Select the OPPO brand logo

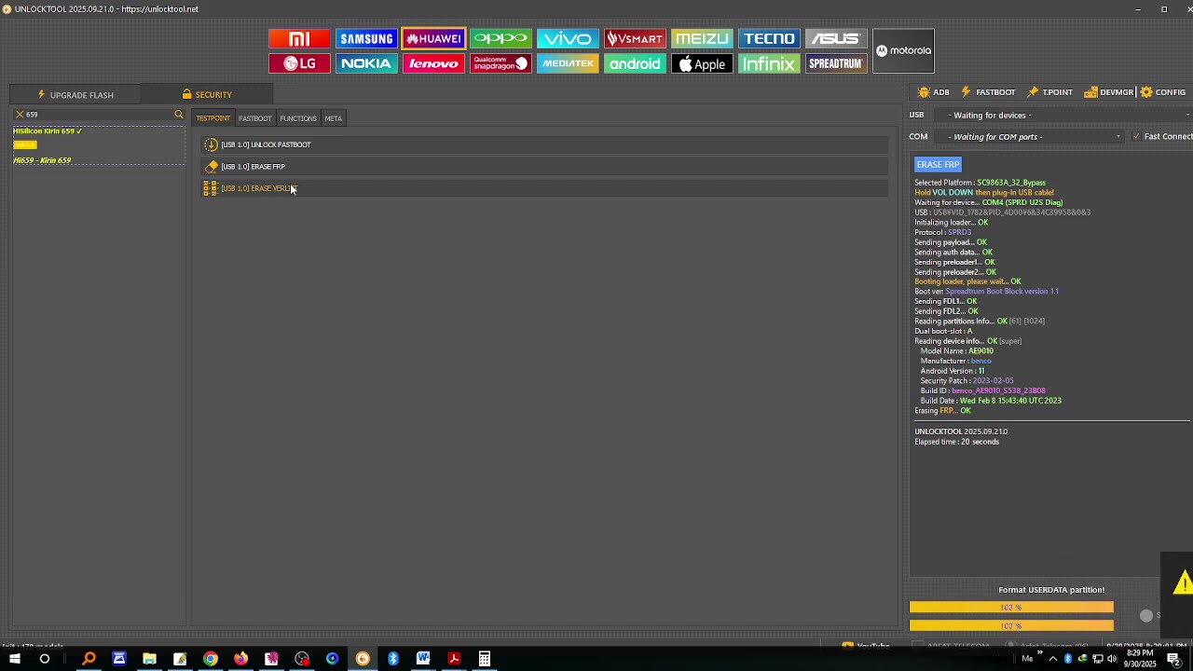click(501, 38)
